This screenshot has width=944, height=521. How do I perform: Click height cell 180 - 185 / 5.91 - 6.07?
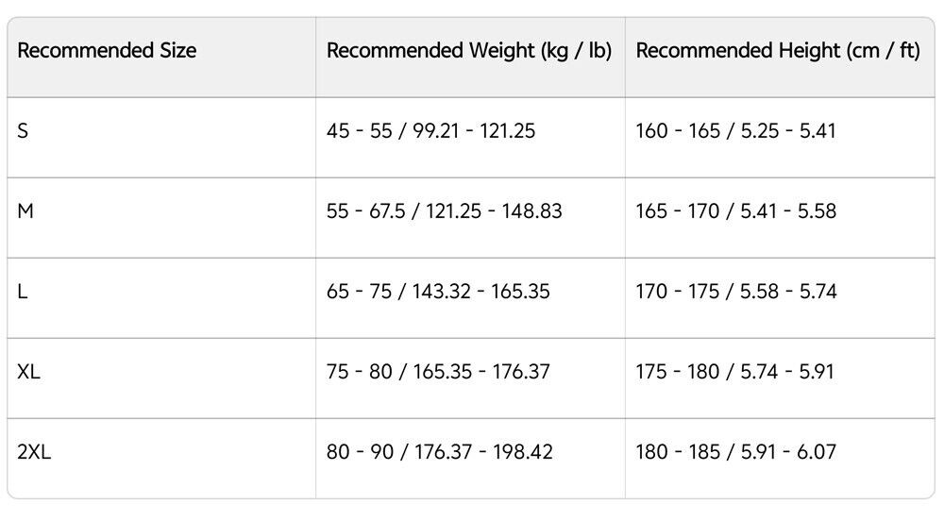coord(735,452)
